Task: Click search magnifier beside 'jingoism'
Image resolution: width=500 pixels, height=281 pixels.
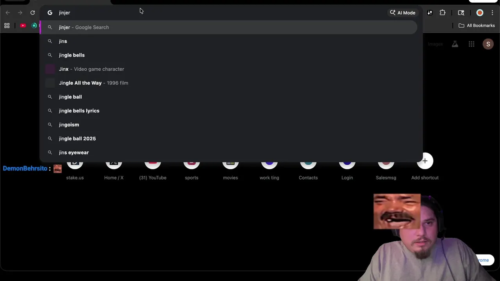Action: pos(50,124)
